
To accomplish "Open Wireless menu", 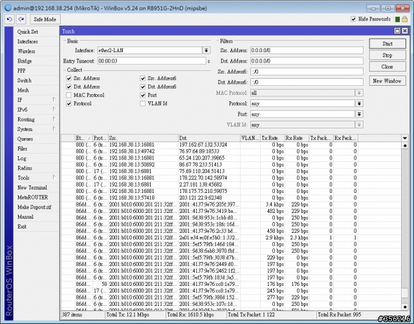I will click(36, 51).
